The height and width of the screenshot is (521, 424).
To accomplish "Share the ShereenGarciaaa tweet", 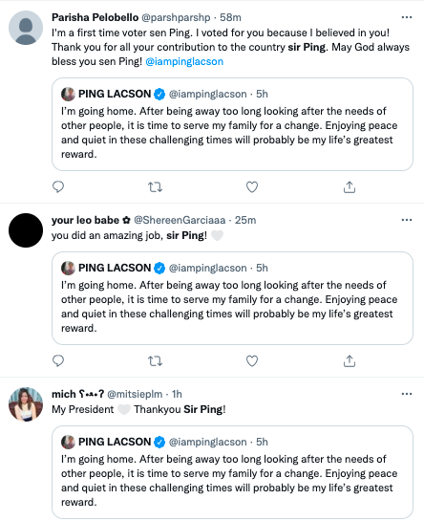I will [350, 360].
